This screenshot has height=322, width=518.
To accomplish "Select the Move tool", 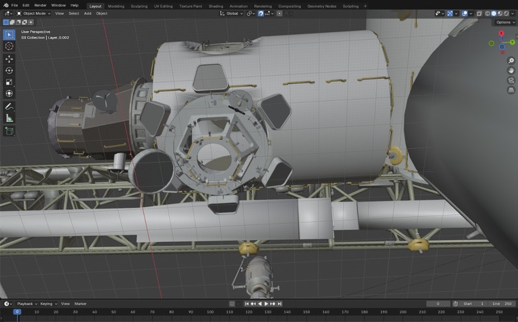I will click(9, 58).
